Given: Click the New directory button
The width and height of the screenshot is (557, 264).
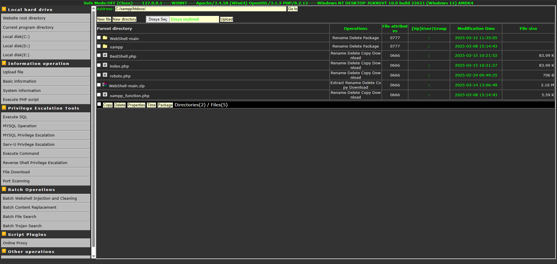Looking at the screenshot, I should tap(124, 19).
